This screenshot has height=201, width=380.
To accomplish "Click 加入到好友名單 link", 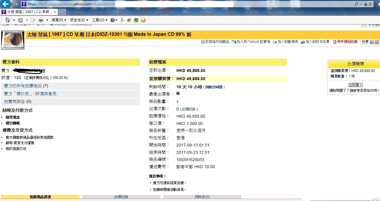I will 317,42.
